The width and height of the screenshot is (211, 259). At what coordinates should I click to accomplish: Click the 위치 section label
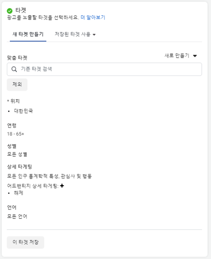tap(15, 101)
